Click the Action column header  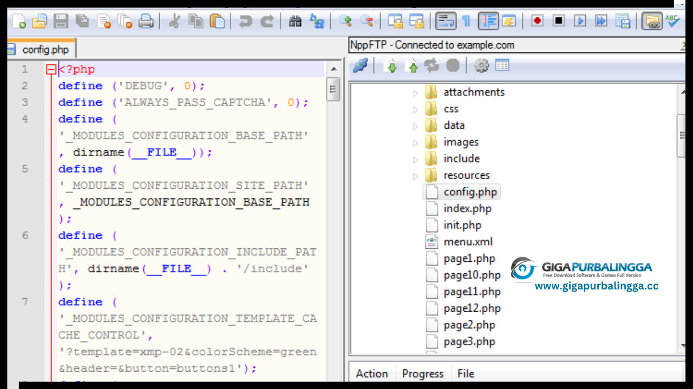(372, 374)
